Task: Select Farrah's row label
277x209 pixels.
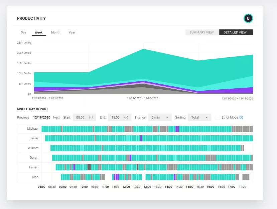Action: click(34, 167)
